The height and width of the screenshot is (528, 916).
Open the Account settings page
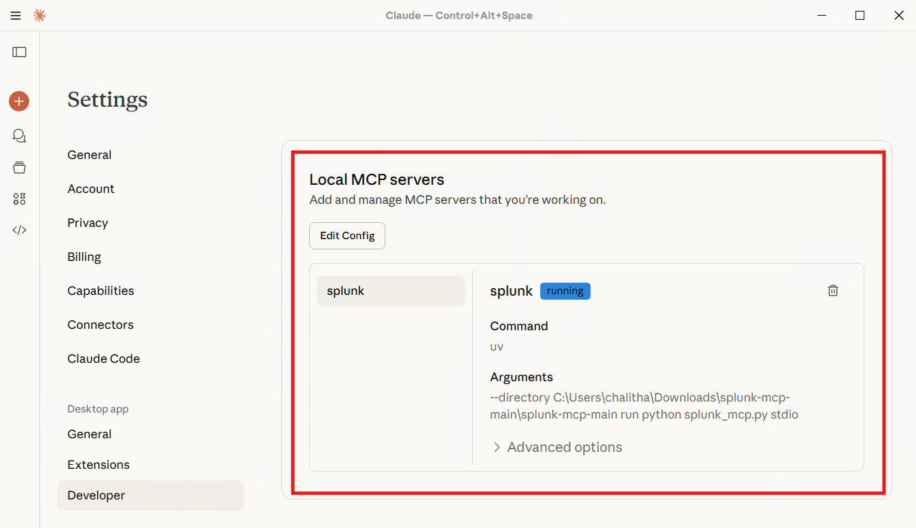tap(91, 189)
